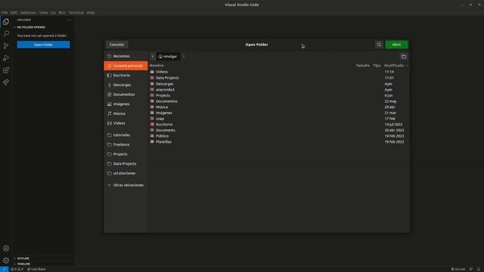Image resolution: width=484 pixels, height=272 pixels.
Task: Select the snap folder row
Action: point(279,119)
